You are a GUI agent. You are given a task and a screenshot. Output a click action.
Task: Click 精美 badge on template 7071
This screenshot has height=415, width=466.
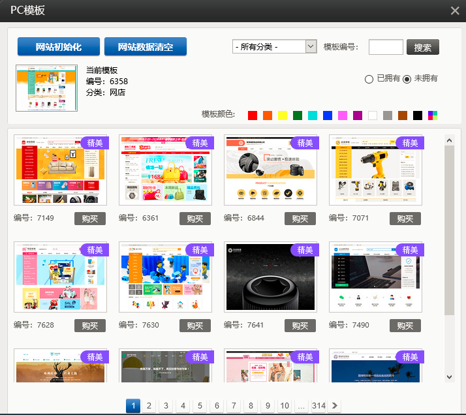[x=409, y=143]
